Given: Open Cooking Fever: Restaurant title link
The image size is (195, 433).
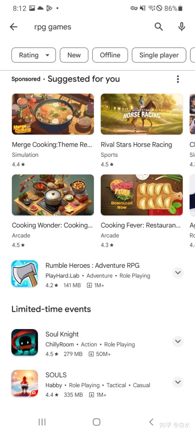Looking at the screenshot, I should coord(141,225).
